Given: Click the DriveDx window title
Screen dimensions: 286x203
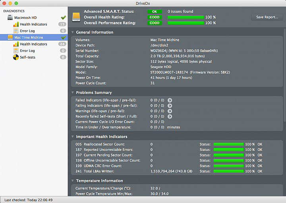Looking at the screenshot, I should 143,3.
